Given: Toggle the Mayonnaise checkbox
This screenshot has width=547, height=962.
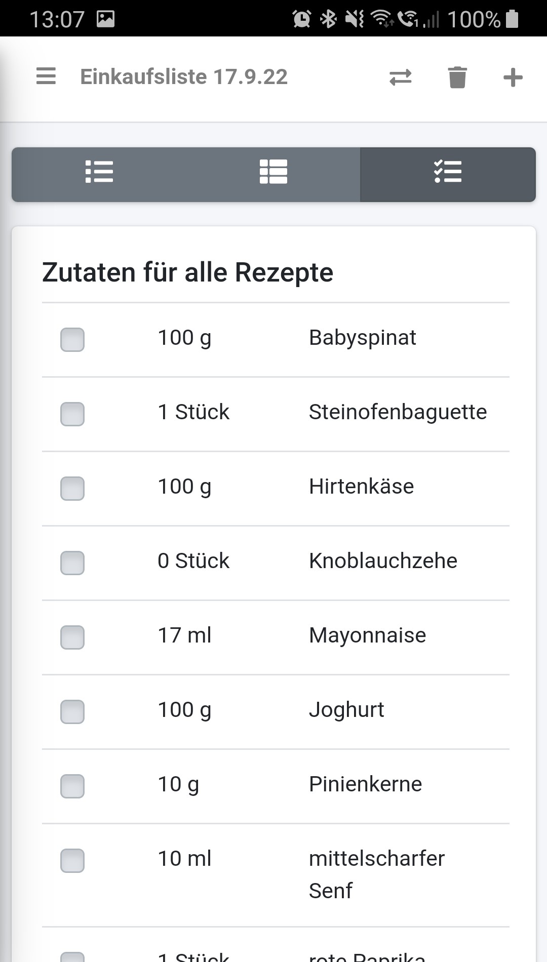Looking at the screenshot, I should tap(72, 637).
